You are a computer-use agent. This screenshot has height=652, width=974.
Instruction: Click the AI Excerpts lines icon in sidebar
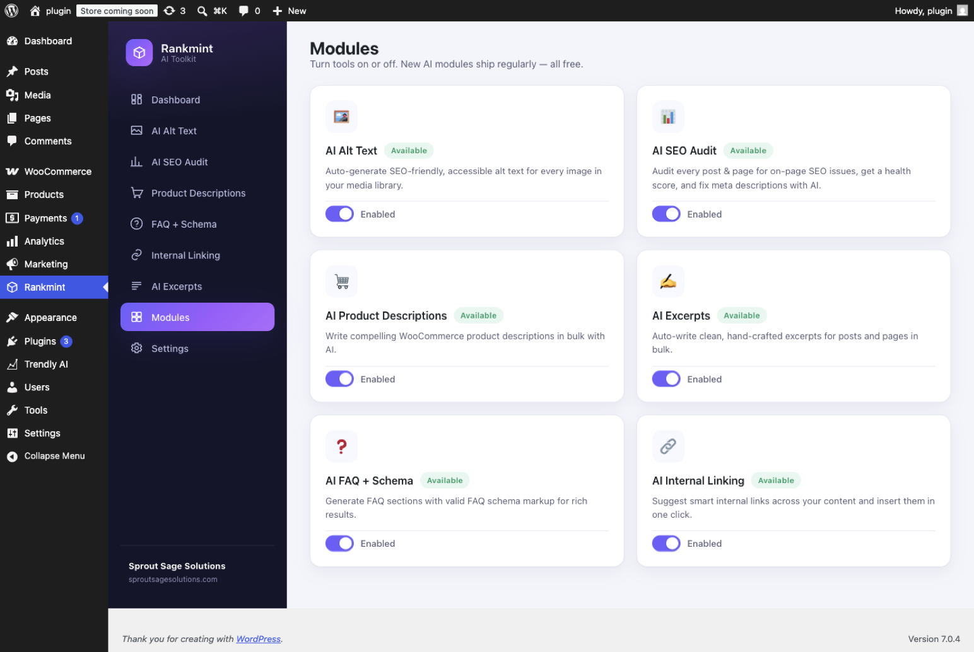pos(136,286)
